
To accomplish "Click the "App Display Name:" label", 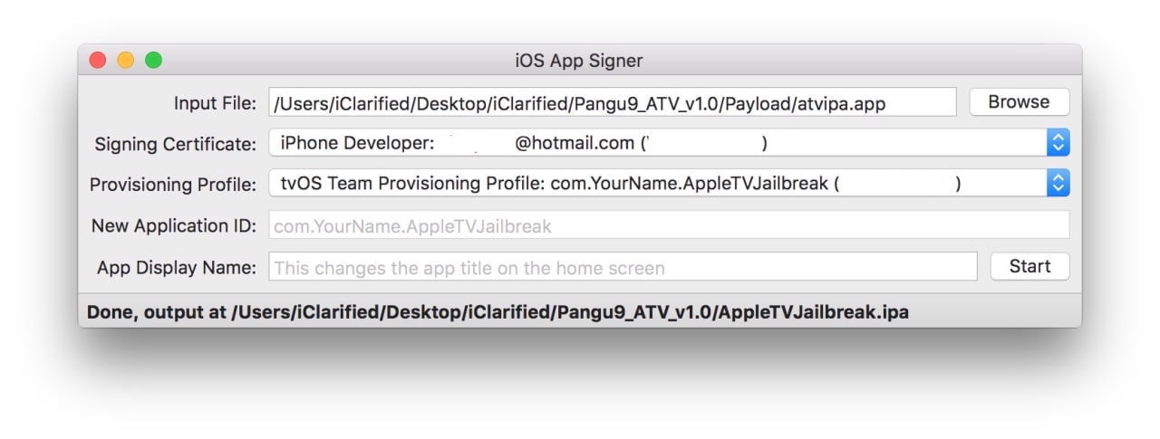I will [x=177, y=268].
